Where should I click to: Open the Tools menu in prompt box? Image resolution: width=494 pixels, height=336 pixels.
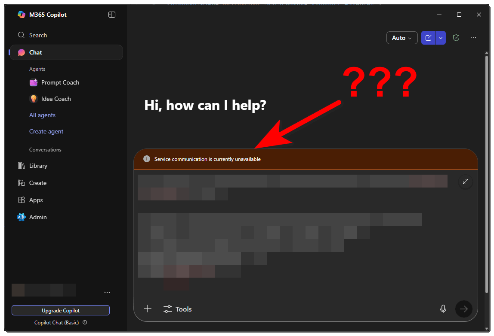coord(177,309)
